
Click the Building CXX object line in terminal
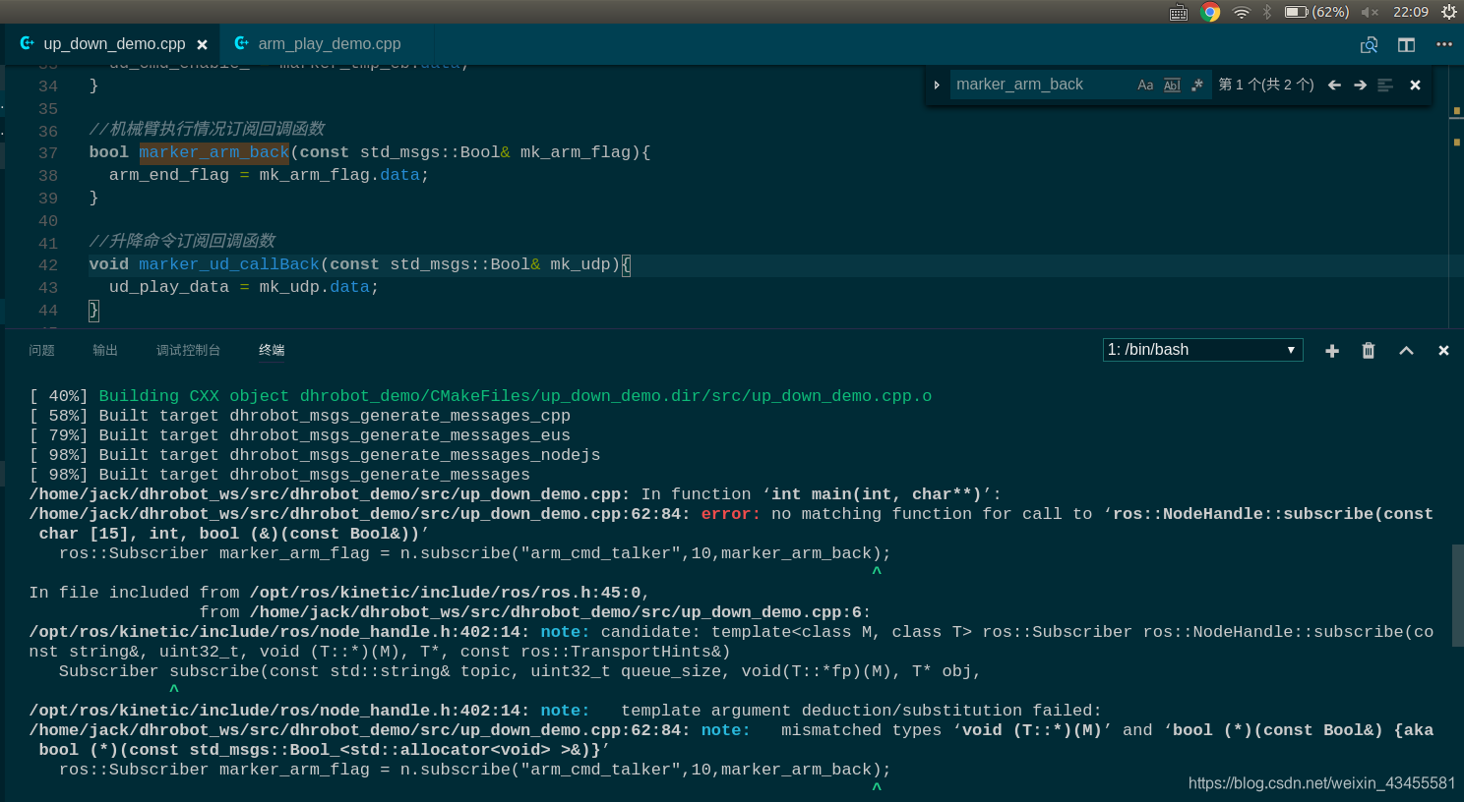pyautogui.click(x=480, y=396)
